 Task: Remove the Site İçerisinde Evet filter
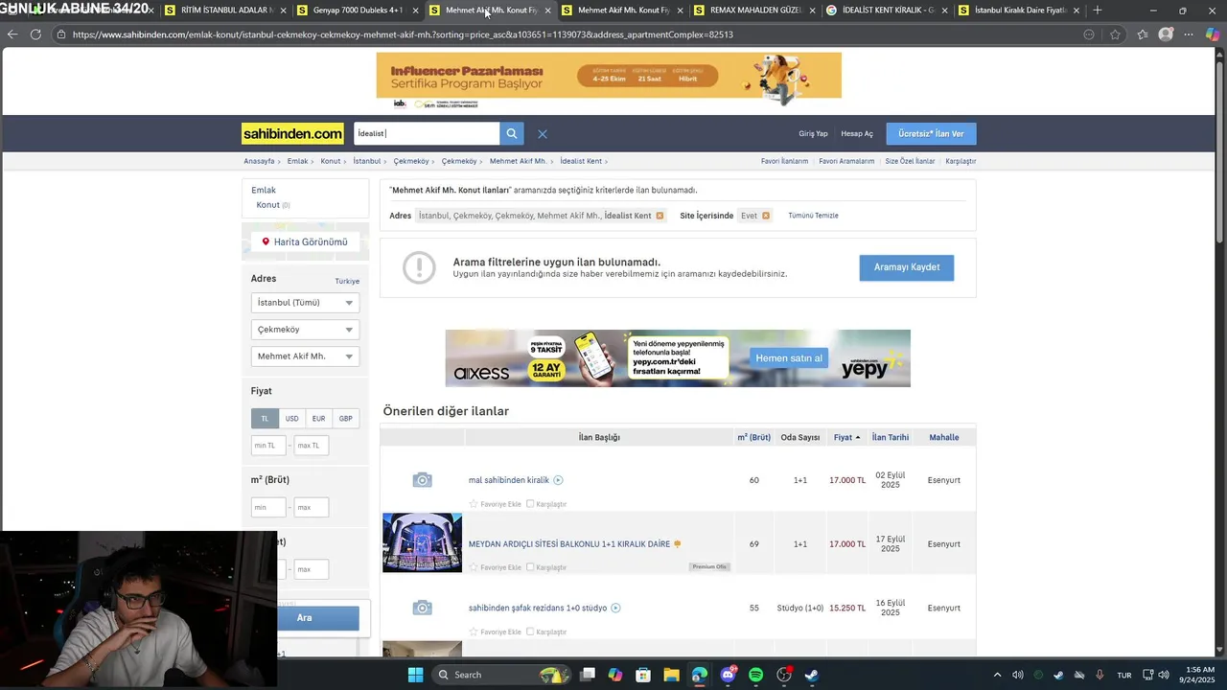pos(766,216)
